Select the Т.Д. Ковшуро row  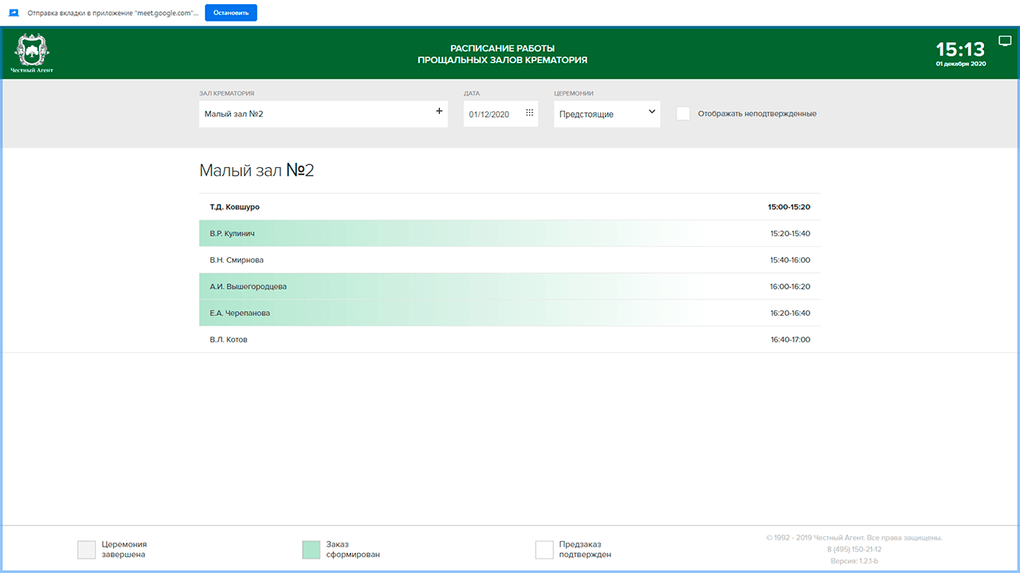(x=510, y=207)
